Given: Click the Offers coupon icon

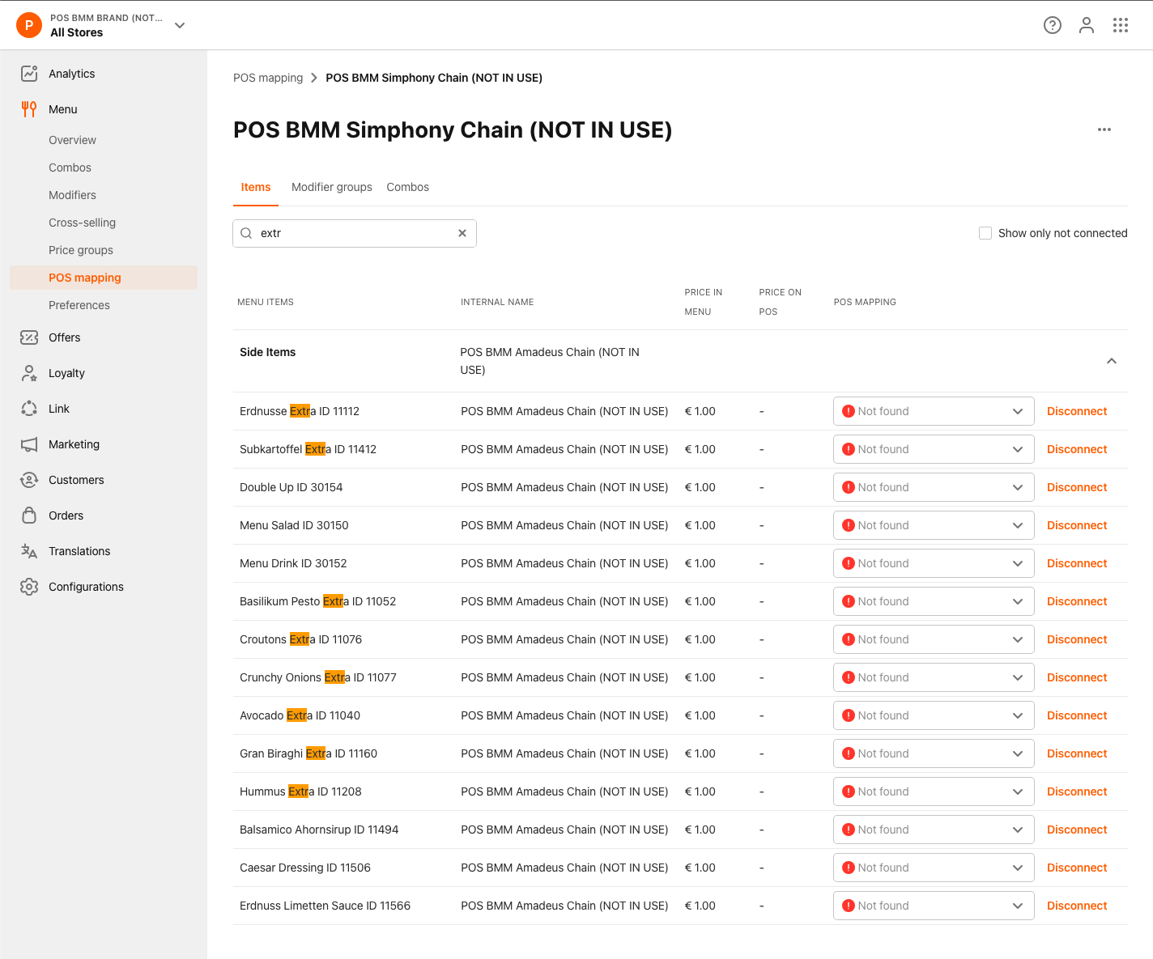Looking at the screenshot, I should (29, 337).
